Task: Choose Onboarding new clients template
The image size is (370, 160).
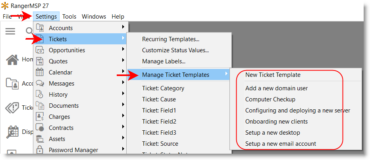Action: 276,122
